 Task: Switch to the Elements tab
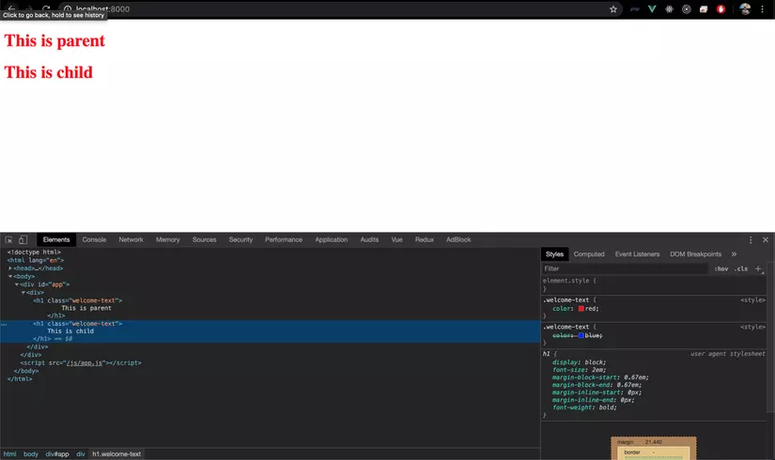pyautogui.click(x=56, y=239)
